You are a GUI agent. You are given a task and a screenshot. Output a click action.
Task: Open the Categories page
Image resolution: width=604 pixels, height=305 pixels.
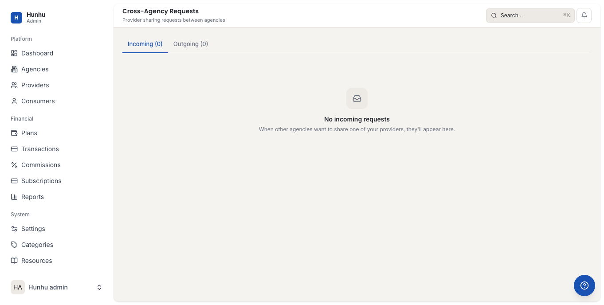pyautogui.click(x=57, y=245)
